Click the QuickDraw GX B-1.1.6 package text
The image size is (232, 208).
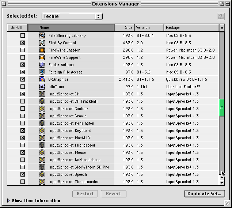tap(186, 79)
